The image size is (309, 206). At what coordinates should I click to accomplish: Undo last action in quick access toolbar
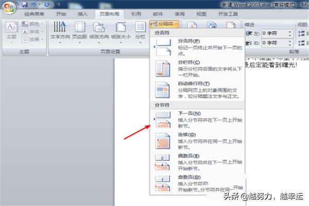[33, 4]
